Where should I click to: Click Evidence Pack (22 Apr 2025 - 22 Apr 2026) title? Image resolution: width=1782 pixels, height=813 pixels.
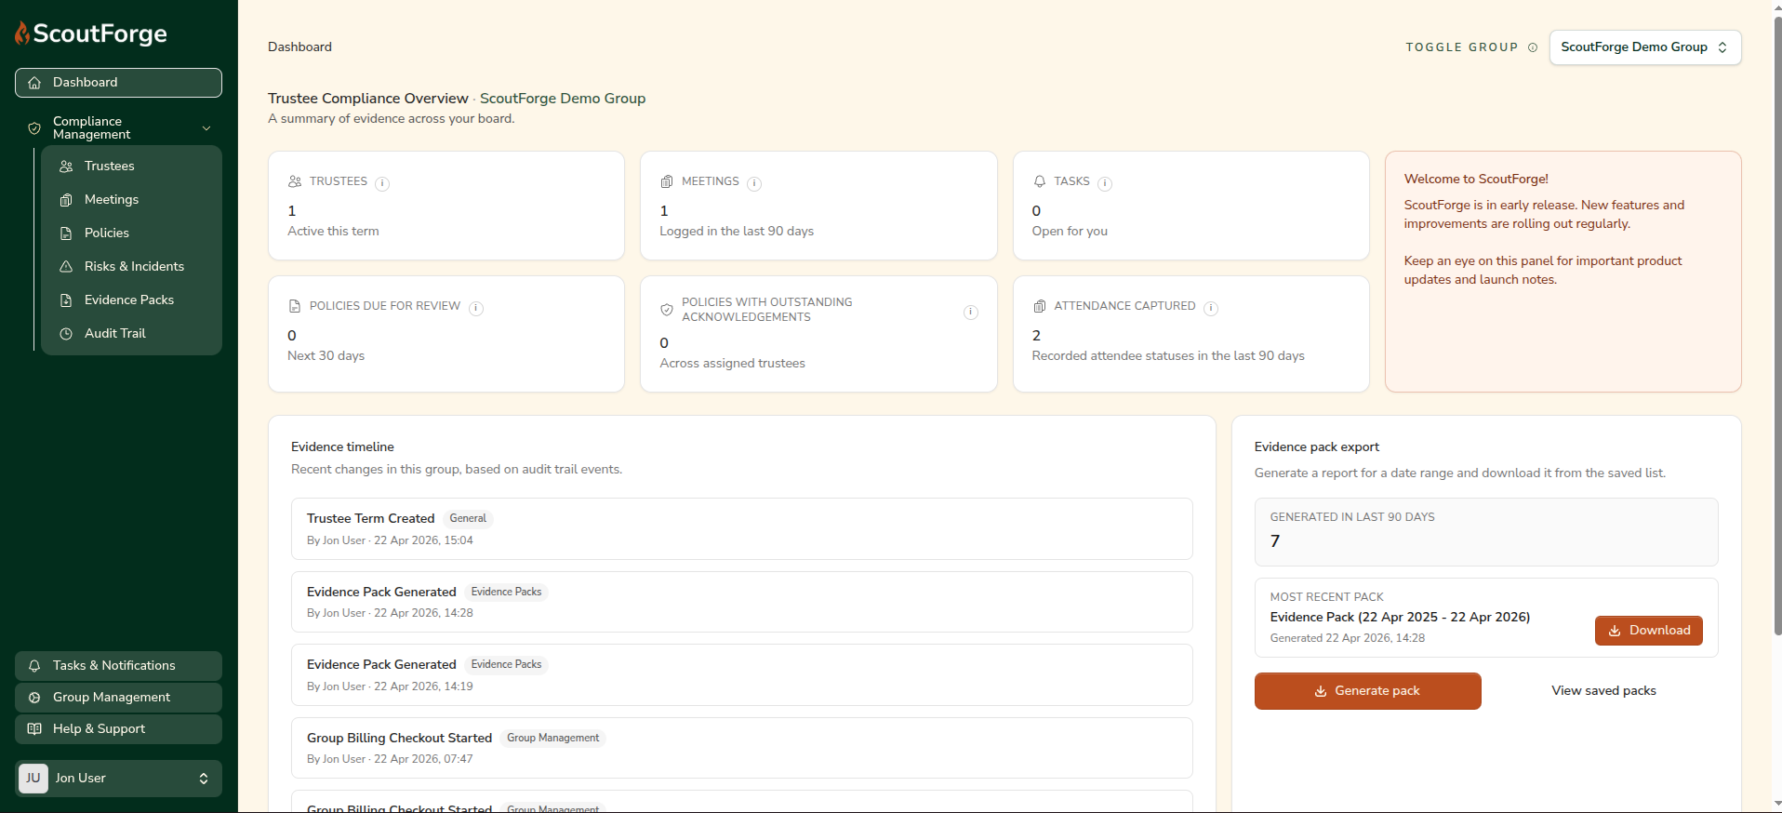[x=1400, y=618]
